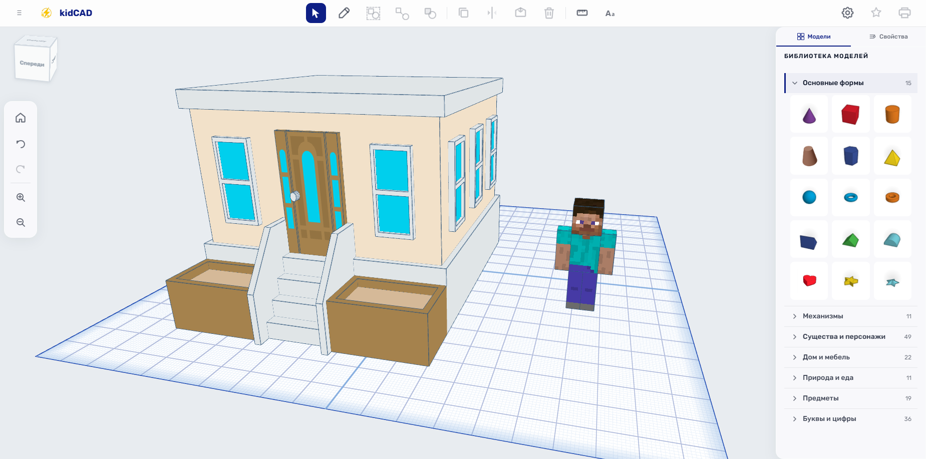Click the kidCAD logo
Image resolution: width=926 pixels, height=459 pixels.
pos(67,13)
